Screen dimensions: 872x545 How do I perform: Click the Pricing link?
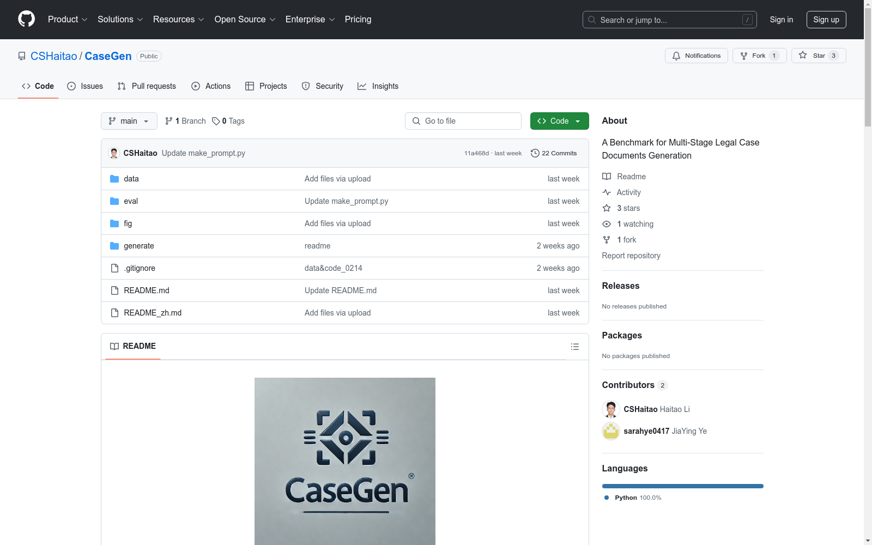pyautogui.click(x=358, y=20)
